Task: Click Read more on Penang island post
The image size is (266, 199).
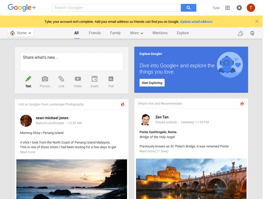Action: coord(28,152)
